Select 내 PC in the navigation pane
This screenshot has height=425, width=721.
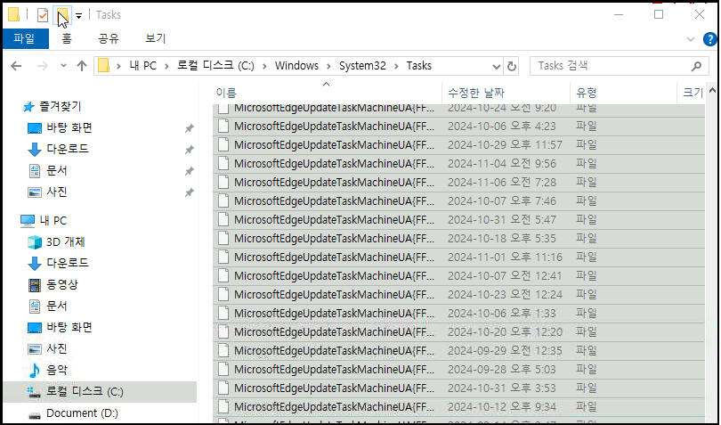[x=53, y=221]
